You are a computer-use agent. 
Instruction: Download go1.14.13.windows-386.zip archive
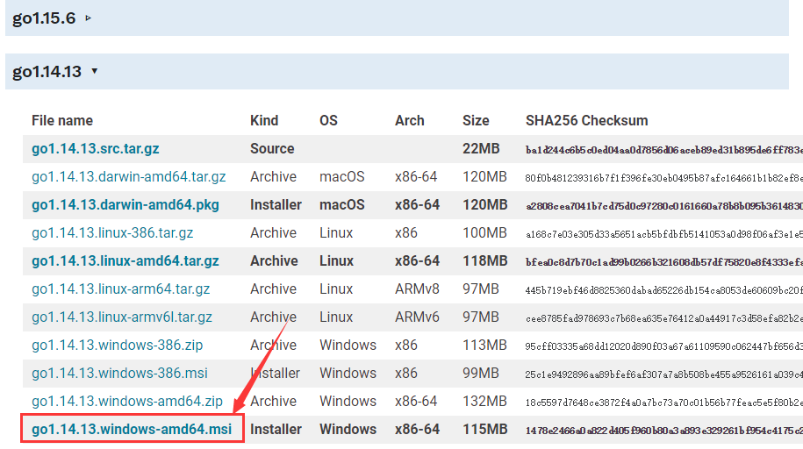pyautogui.click(x=118, y=345)
